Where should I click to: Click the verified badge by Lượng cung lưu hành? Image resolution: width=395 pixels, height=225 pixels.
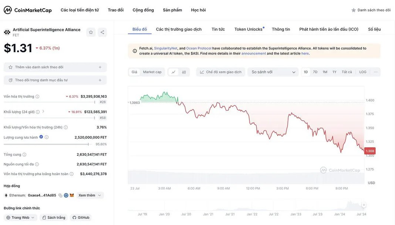pyautogui.click(x=41, y=137)
